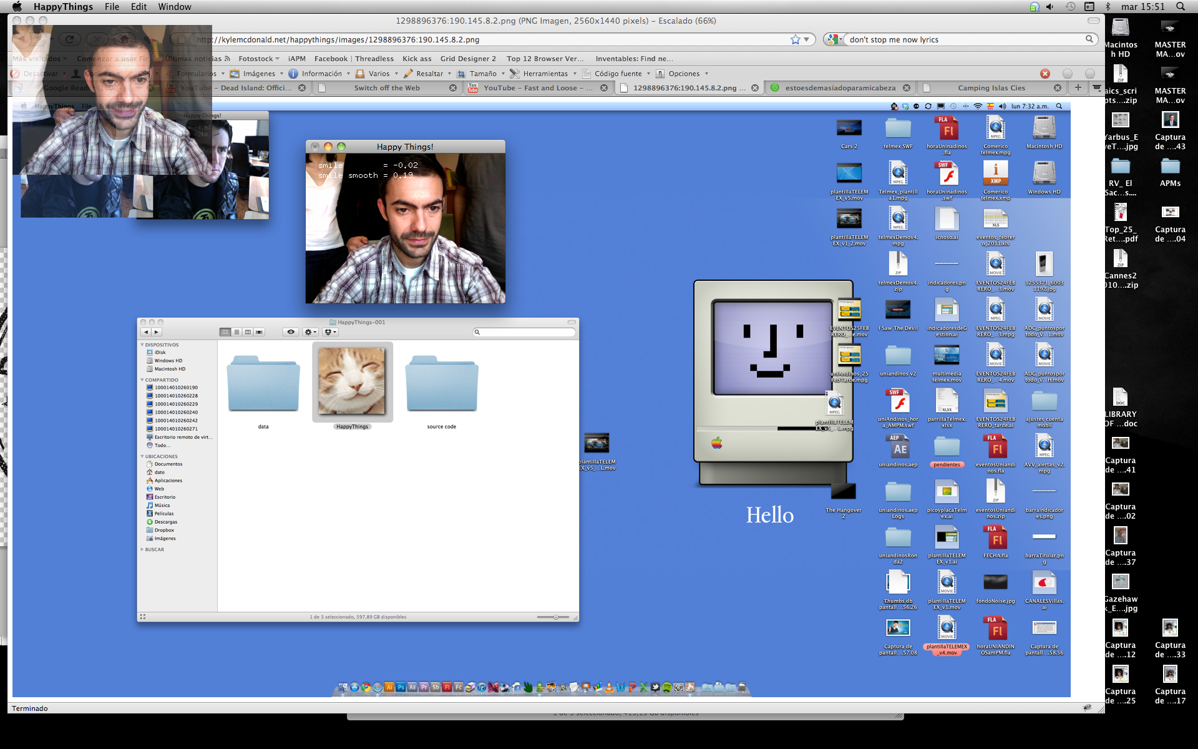Open the File menu
Image resolution: width=1198 pixels, height=749 pixels.
pos(112,7)
